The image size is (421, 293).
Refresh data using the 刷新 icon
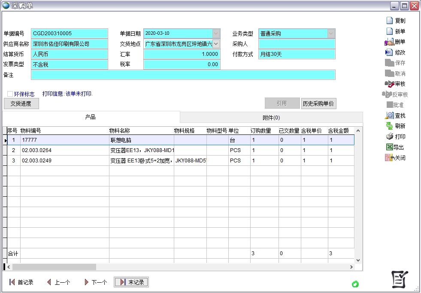(x=397, y=125)
